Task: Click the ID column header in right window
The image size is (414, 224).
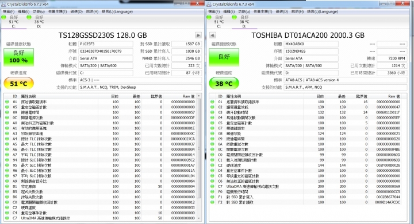Action: 220,96
